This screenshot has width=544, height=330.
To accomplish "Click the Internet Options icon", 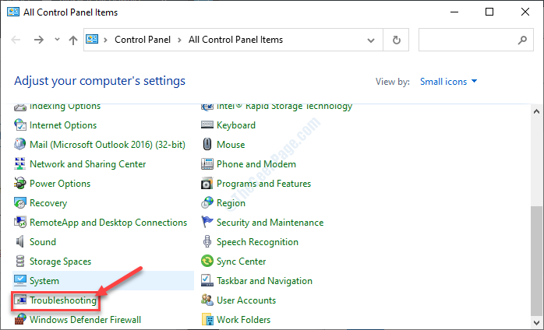I will (x=19, y=125).
